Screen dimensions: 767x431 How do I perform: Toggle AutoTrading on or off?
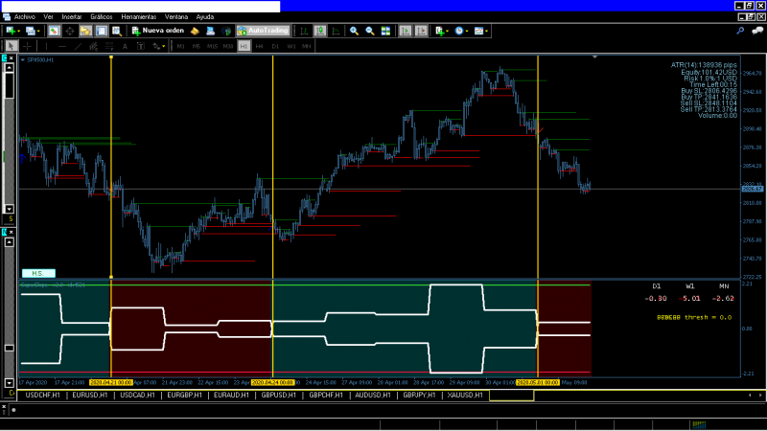(263, 31)
